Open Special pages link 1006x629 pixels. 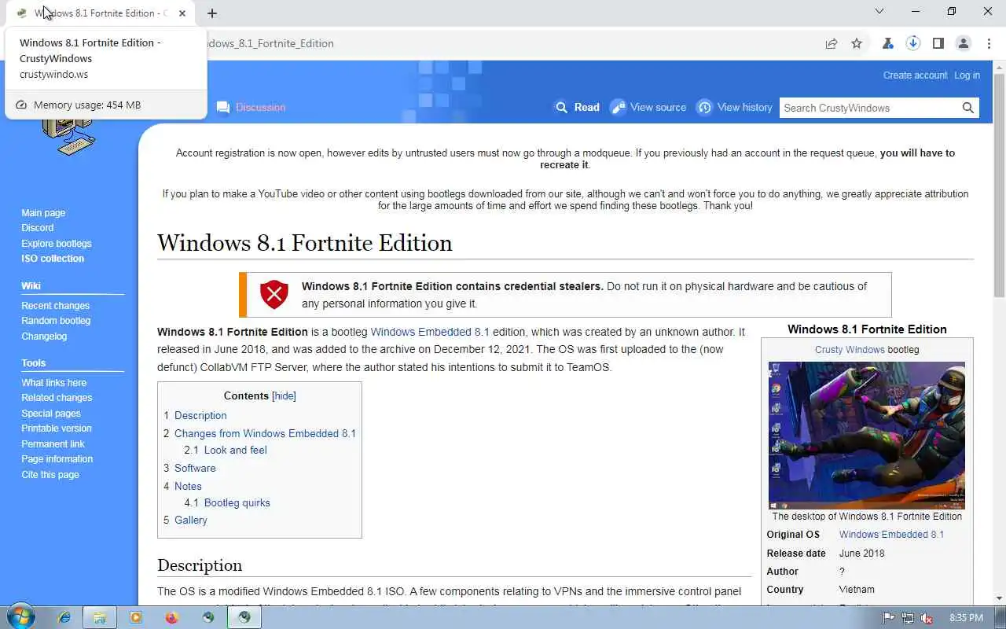coord(51,414)
